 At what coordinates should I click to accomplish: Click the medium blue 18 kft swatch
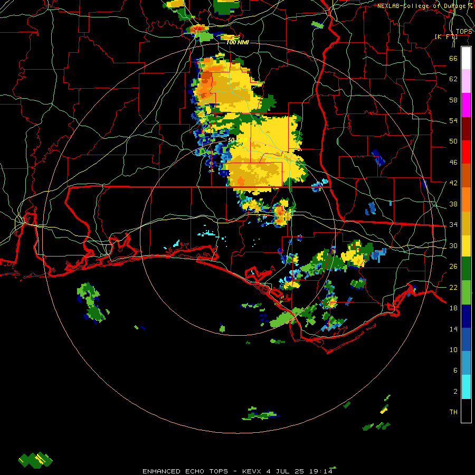coord(466,339)
